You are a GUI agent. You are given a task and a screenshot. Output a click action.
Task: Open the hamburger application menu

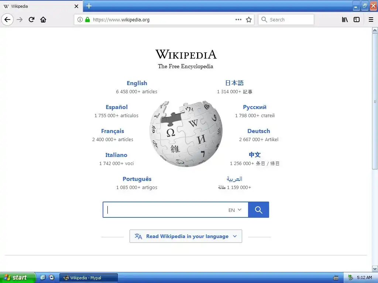point(371,20)
